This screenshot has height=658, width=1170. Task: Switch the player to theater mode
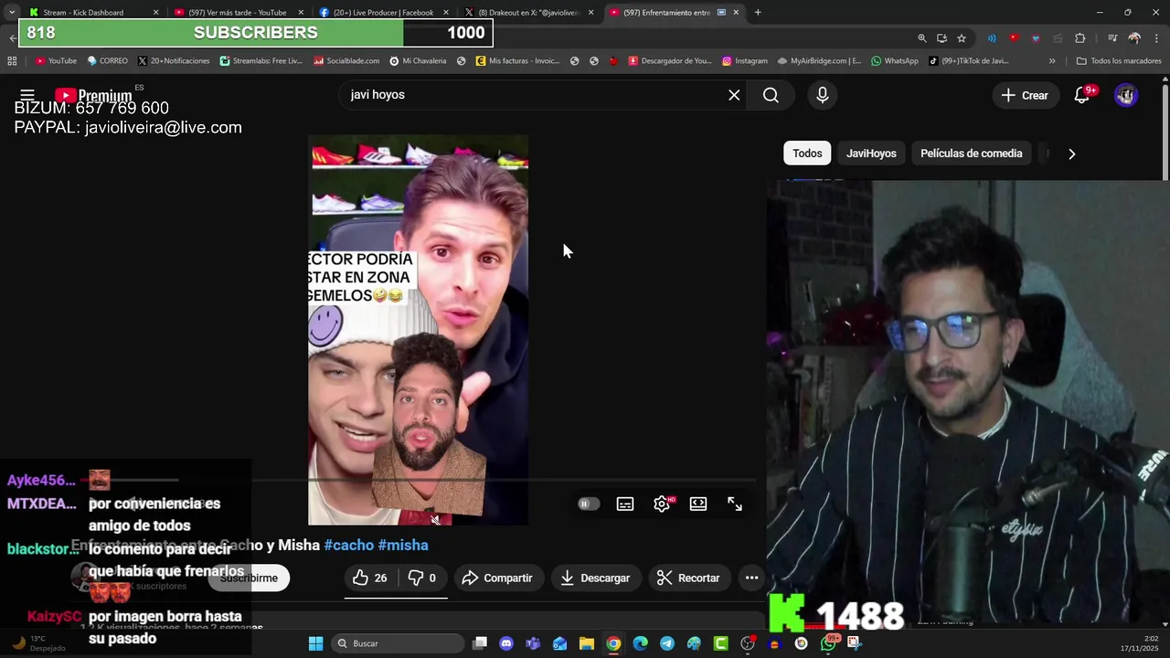698,504
